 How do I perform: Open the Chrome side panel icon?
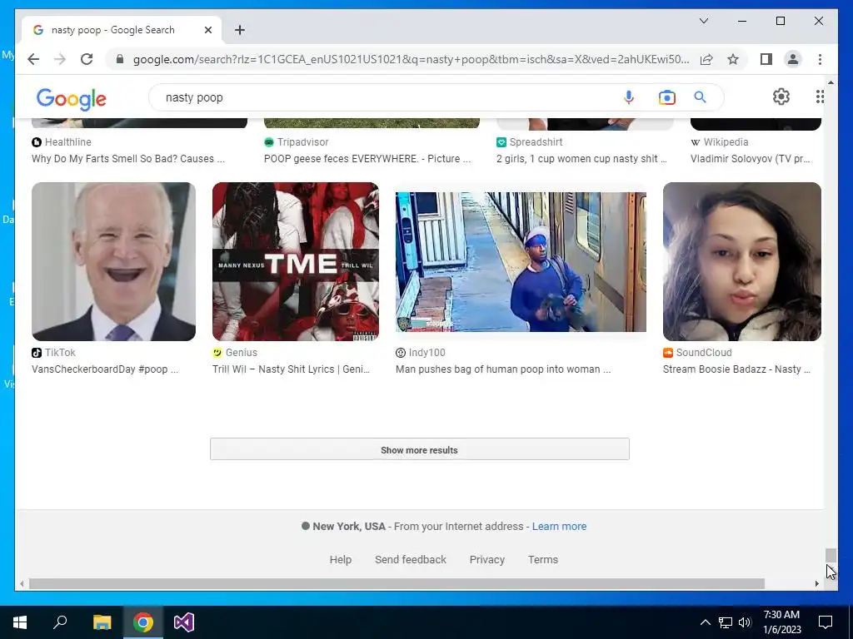(766, 59)
